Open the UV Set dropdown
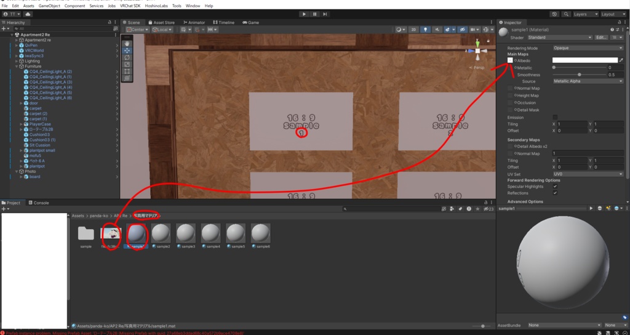This screenshot has width=630, height=335. pyautogui.click(x=588, y=174)
